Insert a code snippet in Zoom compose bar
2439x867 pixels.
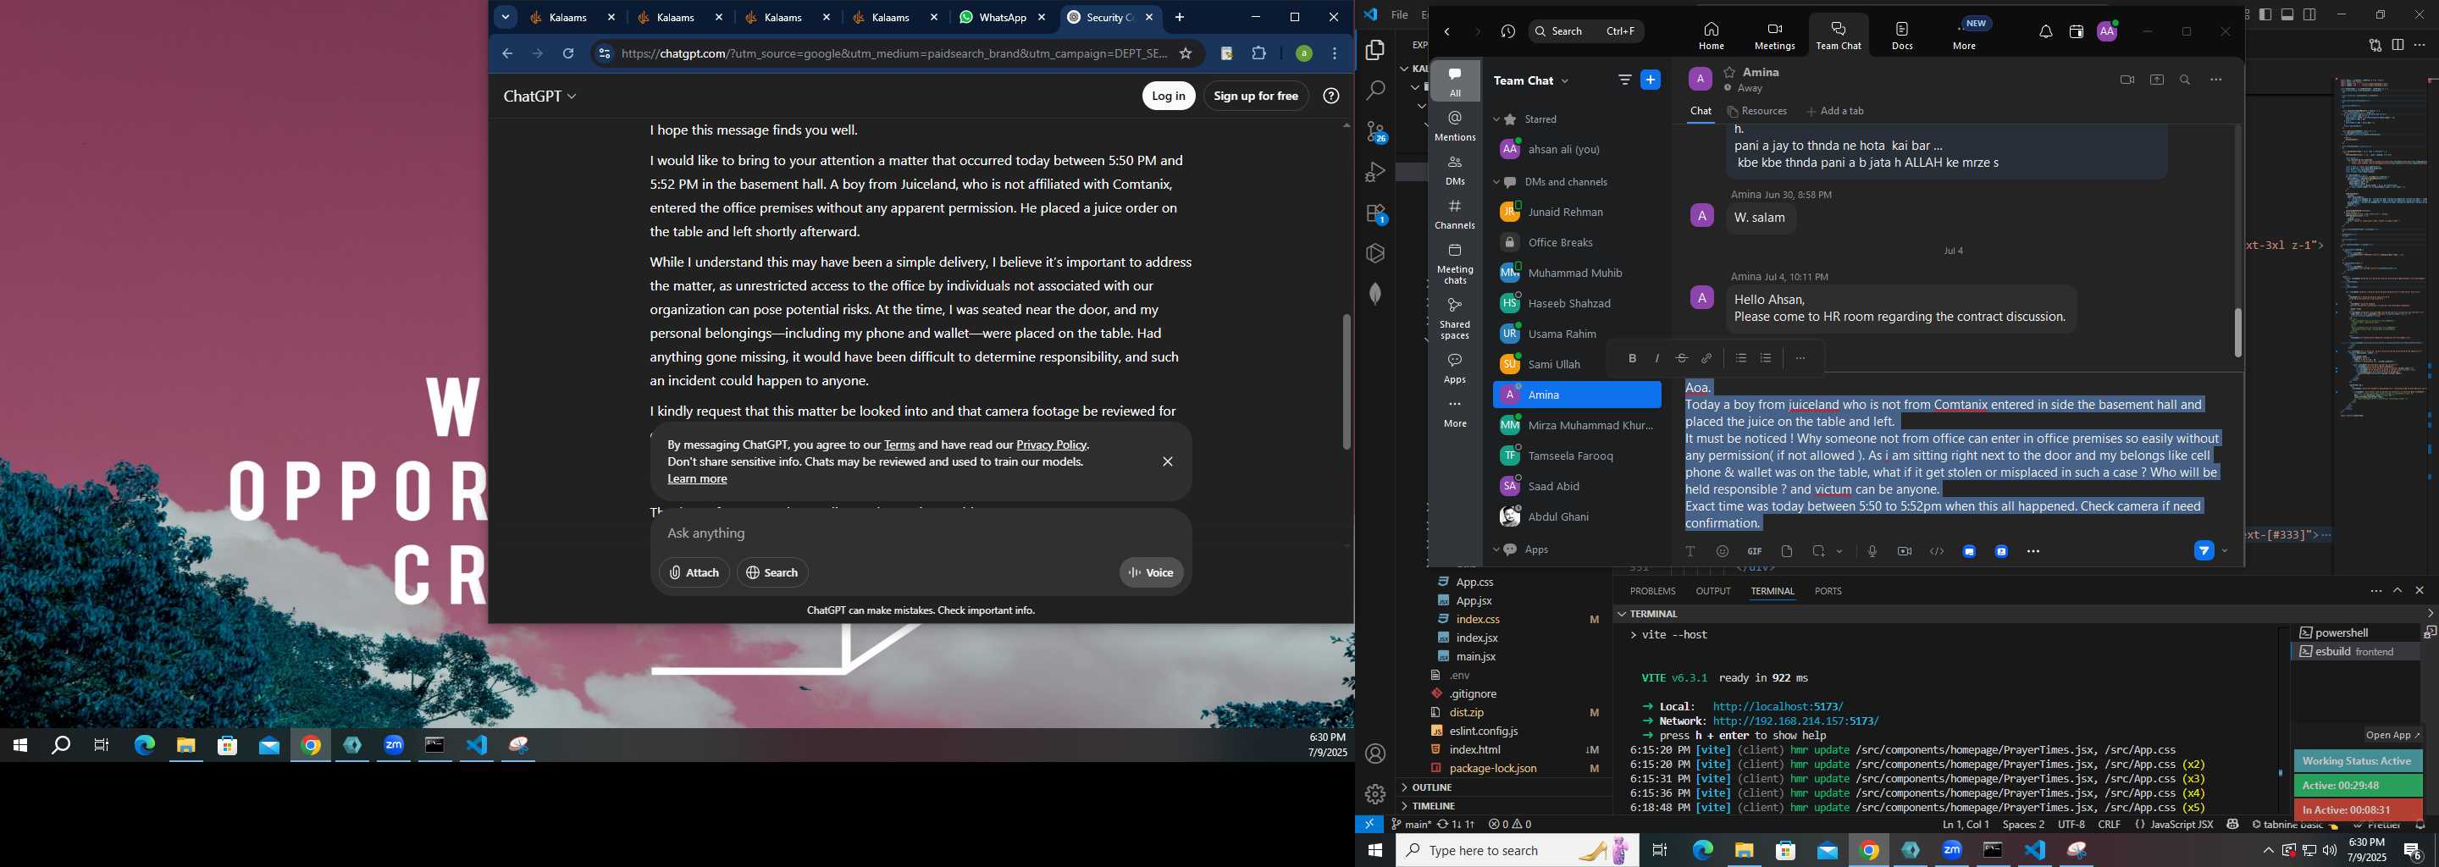pos(1936,551)
